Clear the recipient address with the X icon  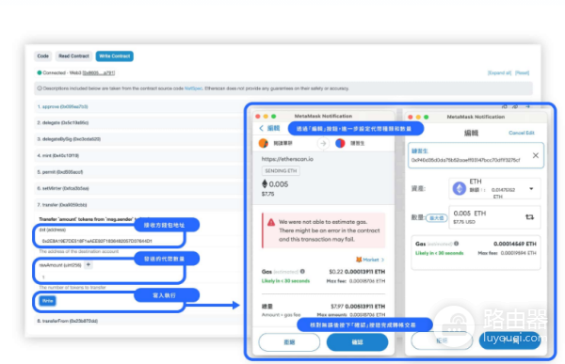coord(536,155)
